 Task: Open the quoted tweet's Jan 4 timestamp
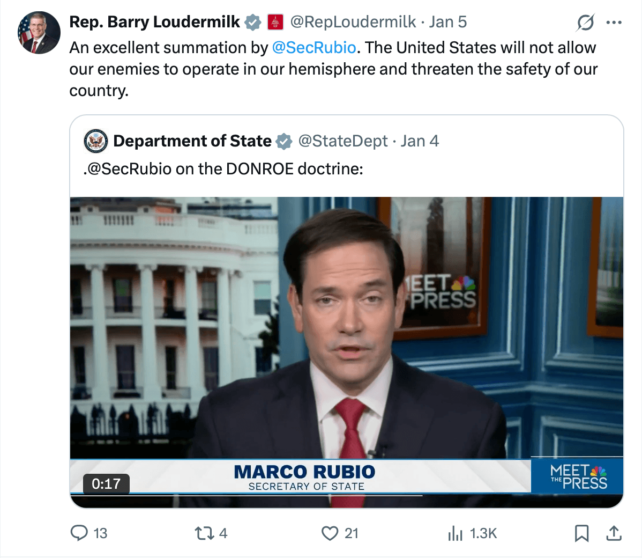coord(420,141)
